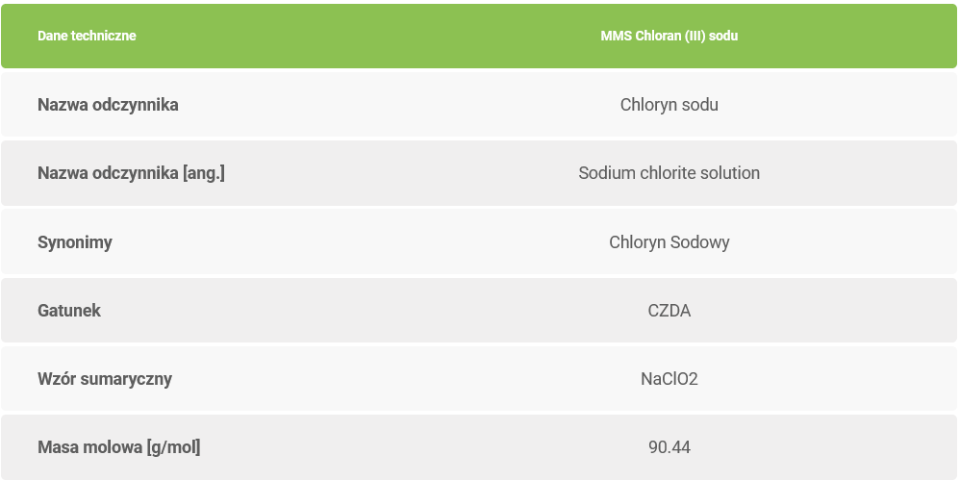The height and width of the screenshot is (481, 960).
Task: Select the 'Wzór sumaryczny' label
Action: pyautogui.click(x=105, y=379)
